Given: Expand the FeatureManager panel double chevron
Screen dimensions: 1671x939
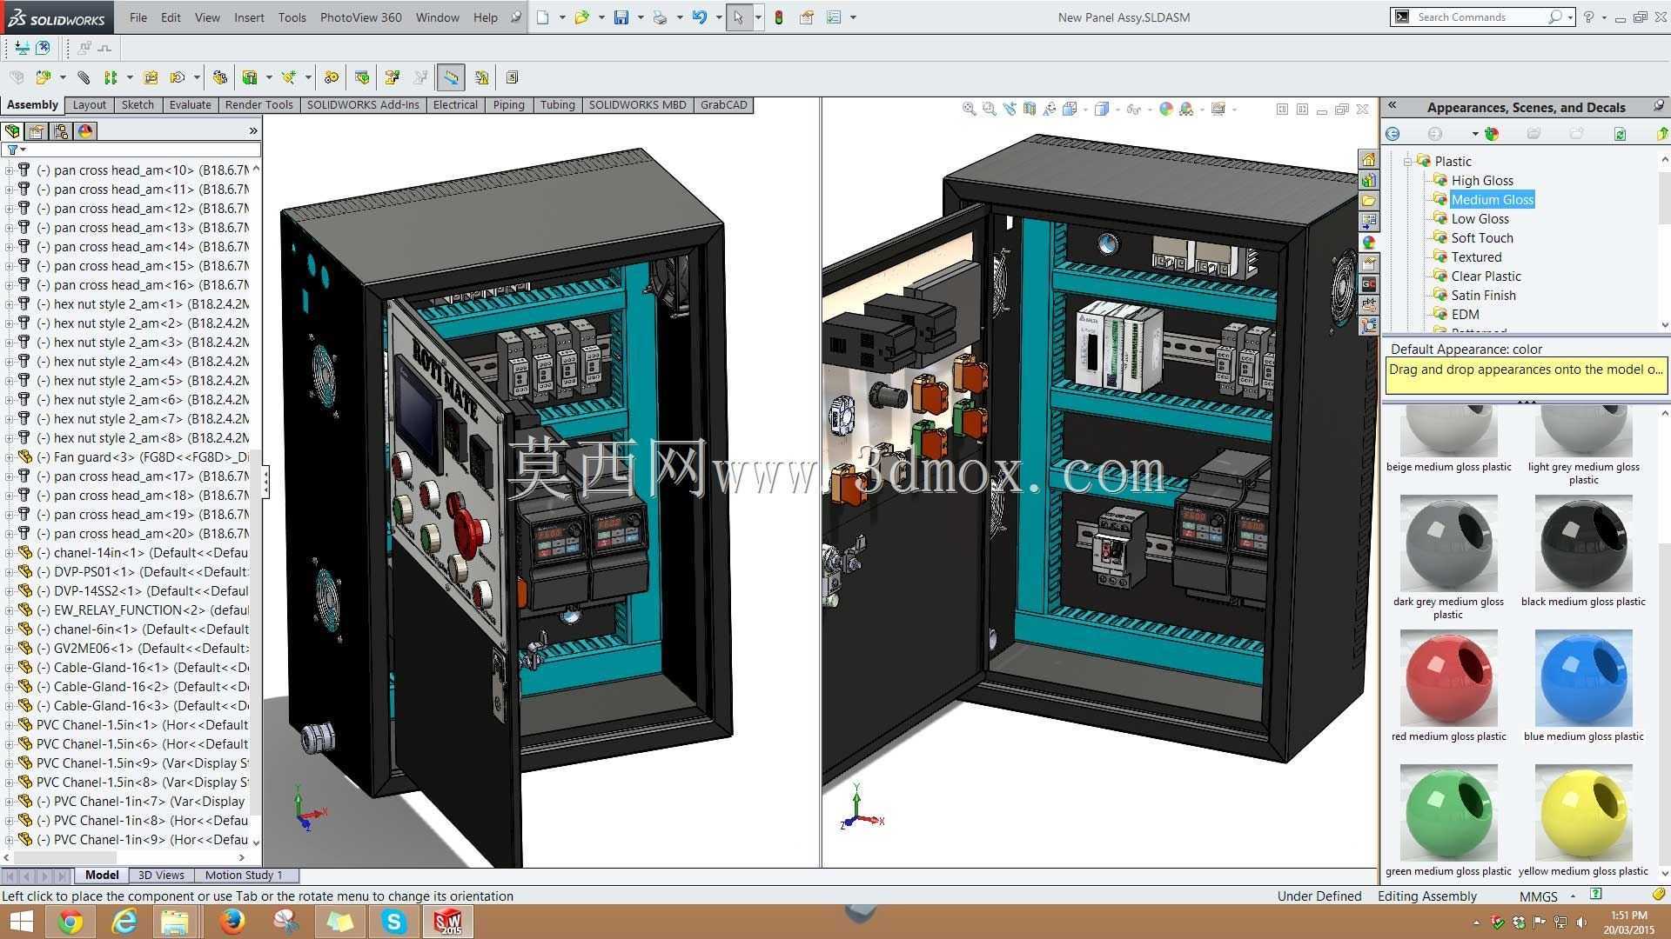Looking at the screenshot, I should pyautogui.click(x=253, y=131).
